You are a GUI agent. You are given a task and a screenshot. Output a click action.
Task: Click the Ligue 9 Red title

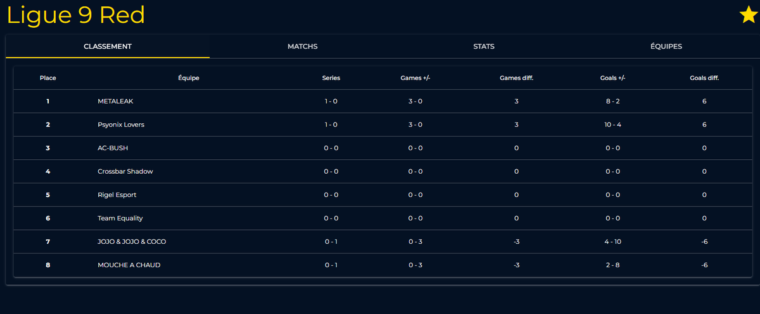[76, 15]
